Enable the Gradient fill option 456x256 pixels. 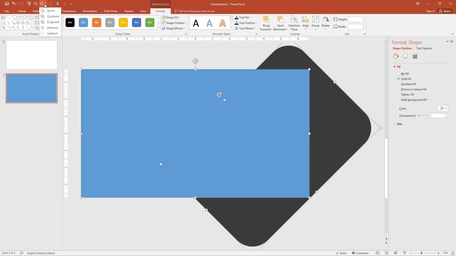click(x=398, y=84)
